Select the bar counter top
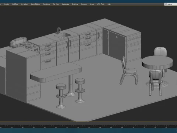177x133 pixels. pos(56,72)
